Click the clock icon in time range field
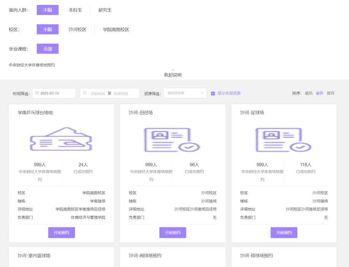The width and height of the screenshot is (349, 267). tap(84, 93)
